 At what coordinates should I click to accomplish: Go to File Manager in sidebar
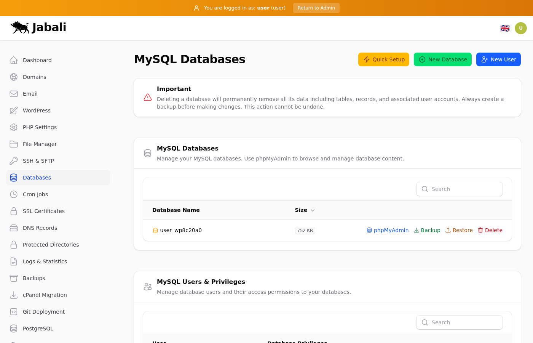point(40,144)
